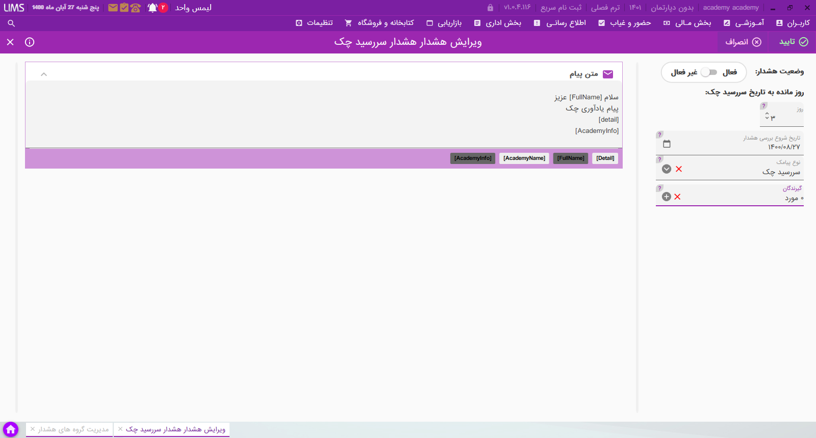
Task: Click help mark on گیرندگان field
Action: pyautogui.click(x=659, y=188)
